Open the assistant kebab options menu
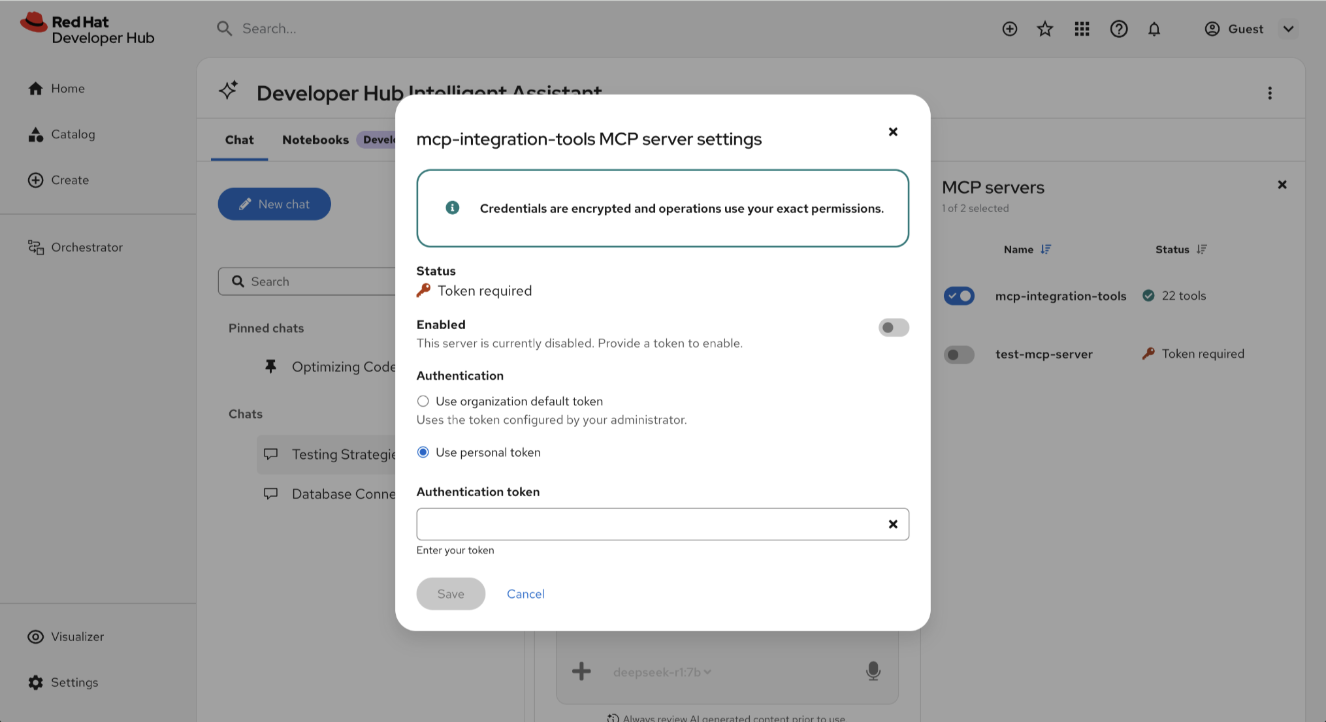This screenshot has height=722, width=1326. [1270, 93]
